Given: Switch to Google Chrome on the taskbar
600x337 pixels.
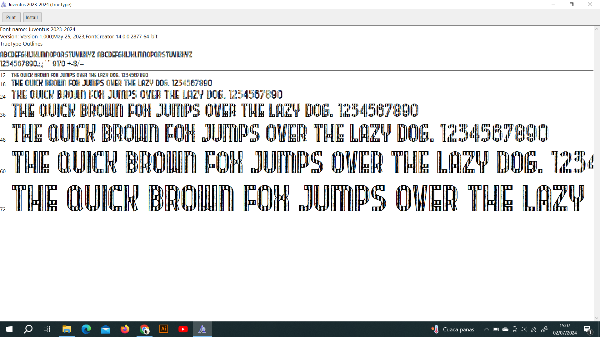Looking at the screenshot, I should click(x=144, y=329).
